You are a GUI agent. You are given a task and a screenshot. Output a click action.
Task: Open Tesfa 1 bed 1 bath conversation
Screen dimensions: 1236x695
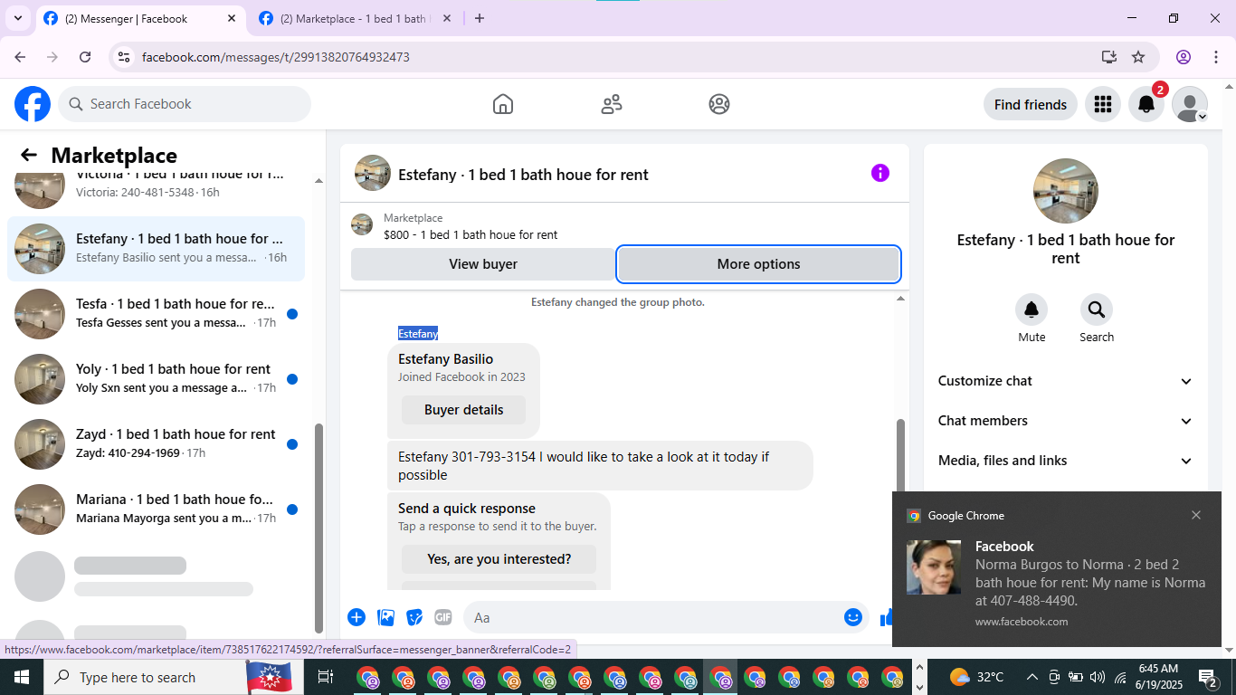tap(156, 314)
